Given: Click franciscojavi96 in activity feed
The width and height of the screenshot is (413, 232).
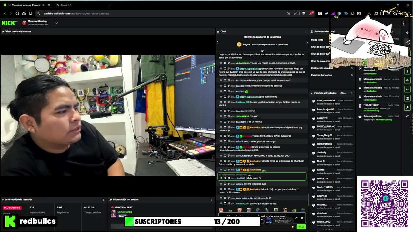Looking at the screenshot, I should (326, 109).
